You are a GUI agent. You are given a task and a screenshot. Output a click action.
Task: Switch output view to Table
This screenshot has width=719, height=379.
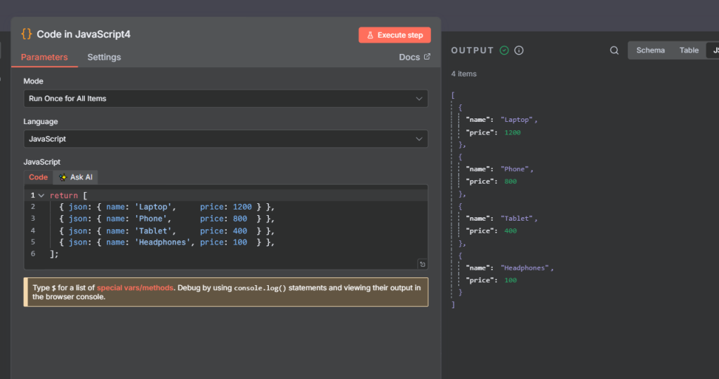click(x=689, y=50)
